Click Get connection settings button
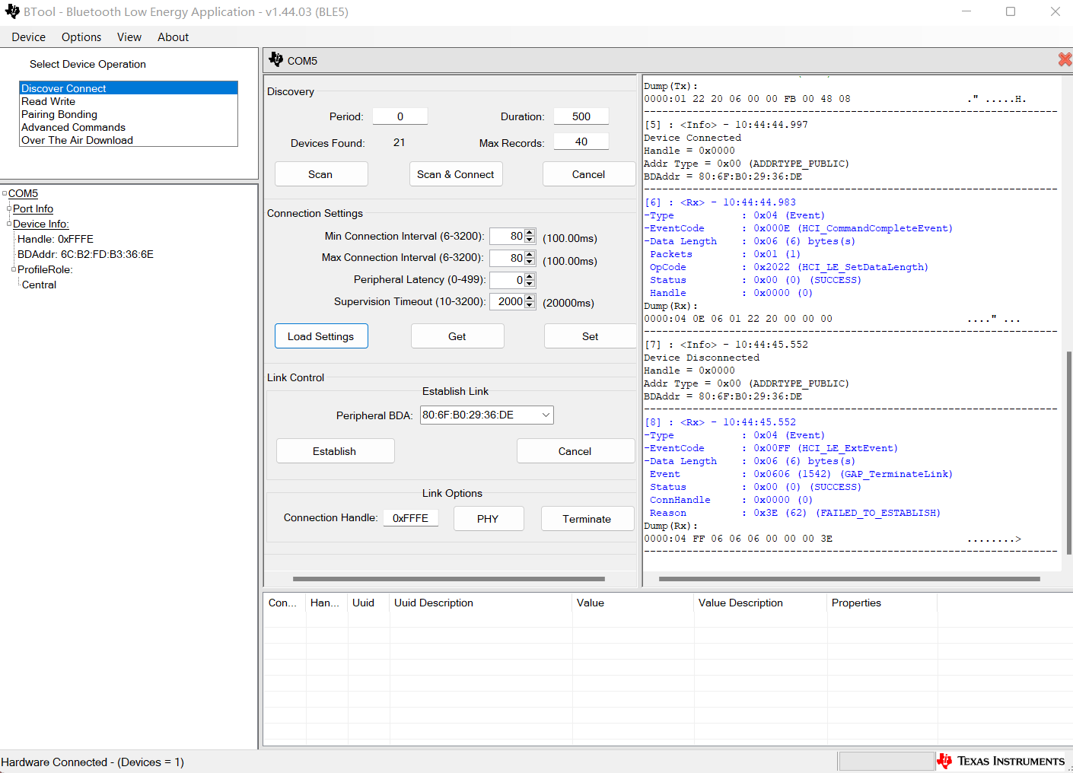This screenshot has height=773, width=1073. pos(457,336)
